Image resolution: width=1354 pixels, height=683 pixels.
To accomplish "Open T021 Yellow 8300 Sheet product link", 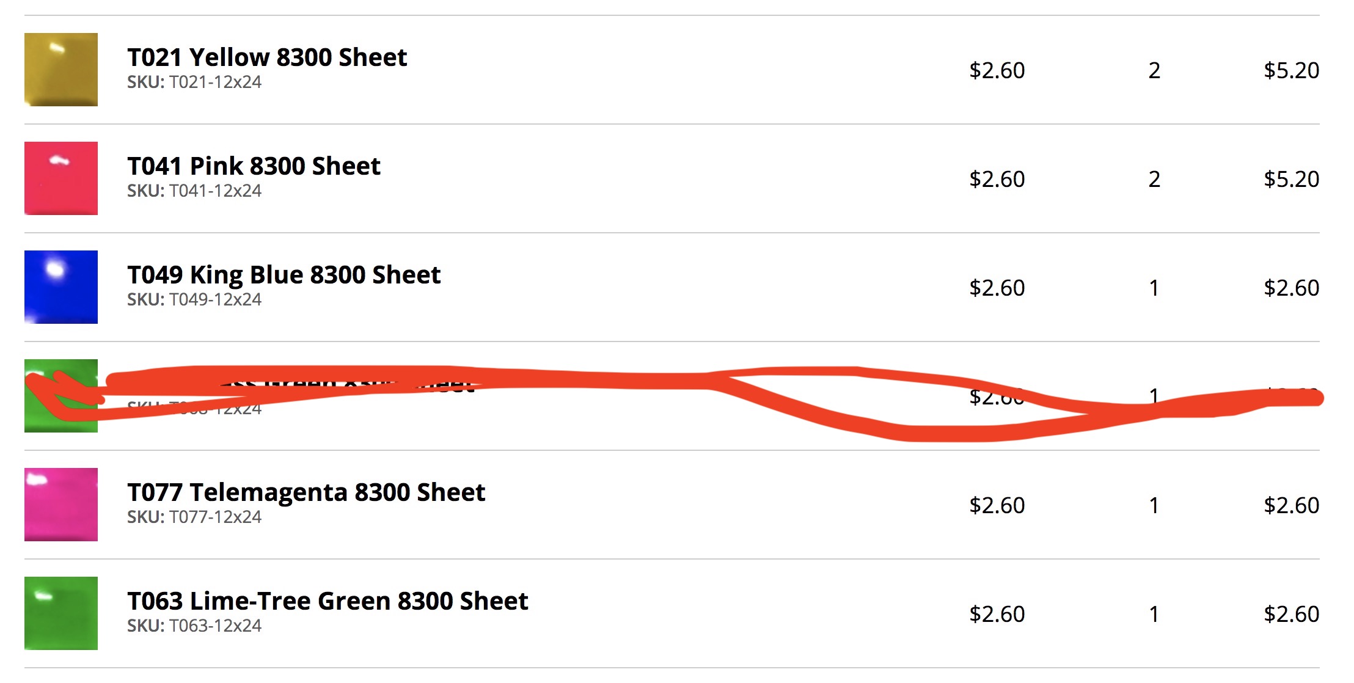I will tap(267, 57).
